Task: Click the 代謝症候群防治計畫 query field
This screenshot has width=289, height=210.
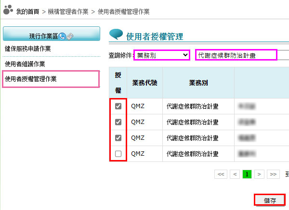Action: click(236, 55)
